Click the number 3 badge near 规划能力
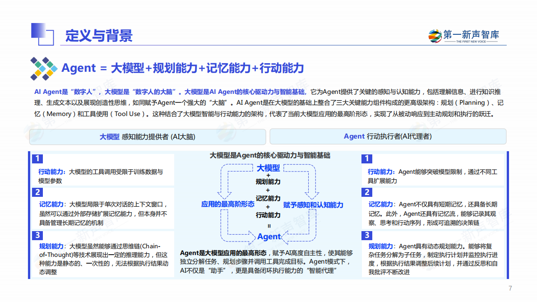The image size is (537, 302). coord(37,236)
